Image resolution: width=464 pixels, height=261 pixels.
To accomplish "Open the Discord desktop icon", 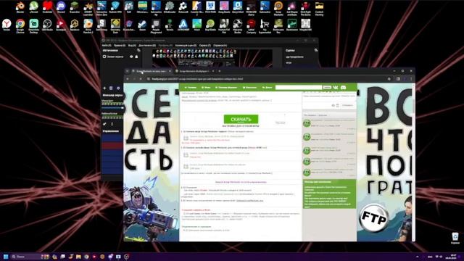I will tap(61, 7).
